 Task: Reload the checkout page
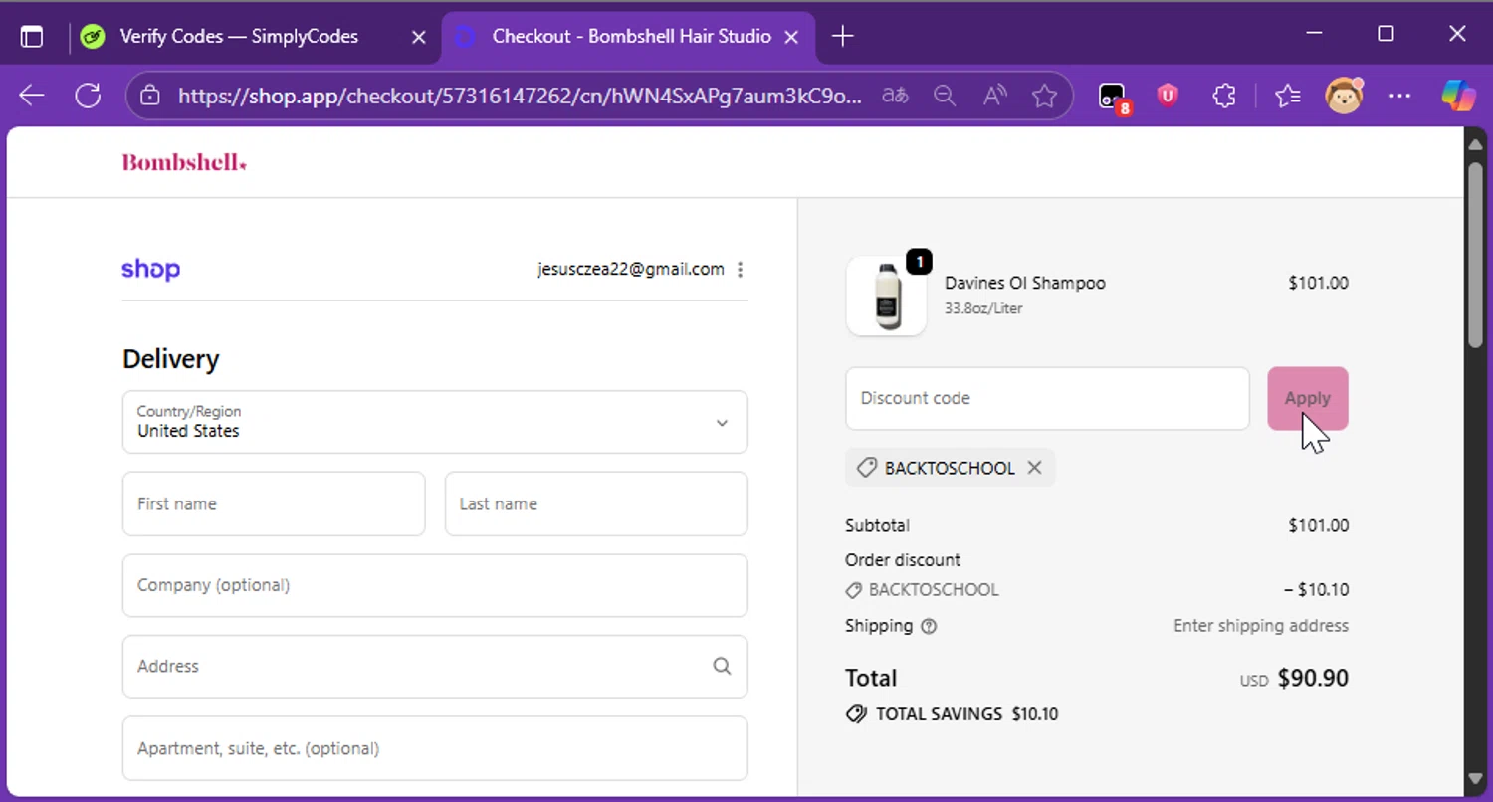coord(88,96)
